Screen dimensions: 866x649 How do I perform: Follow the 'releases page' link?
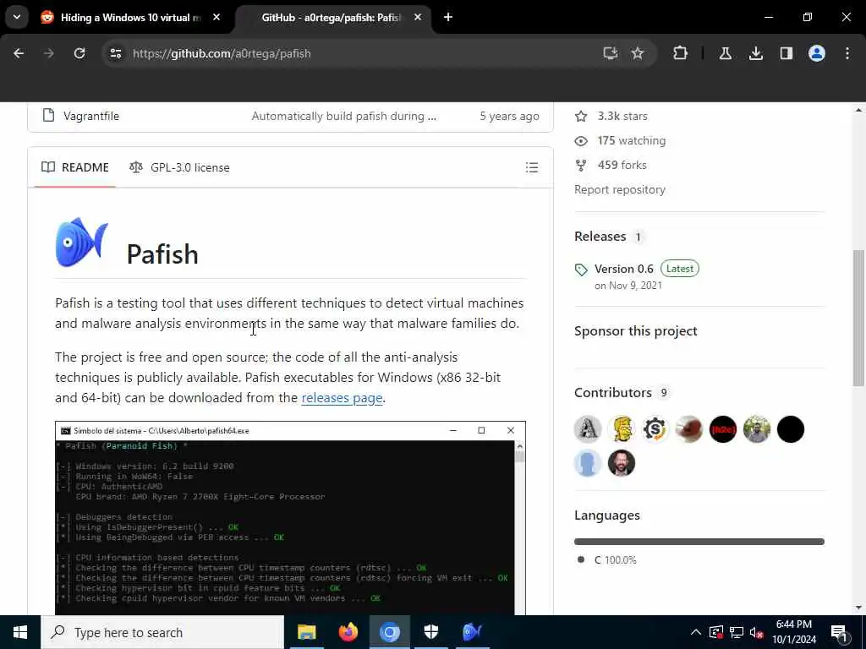(342, 398)
